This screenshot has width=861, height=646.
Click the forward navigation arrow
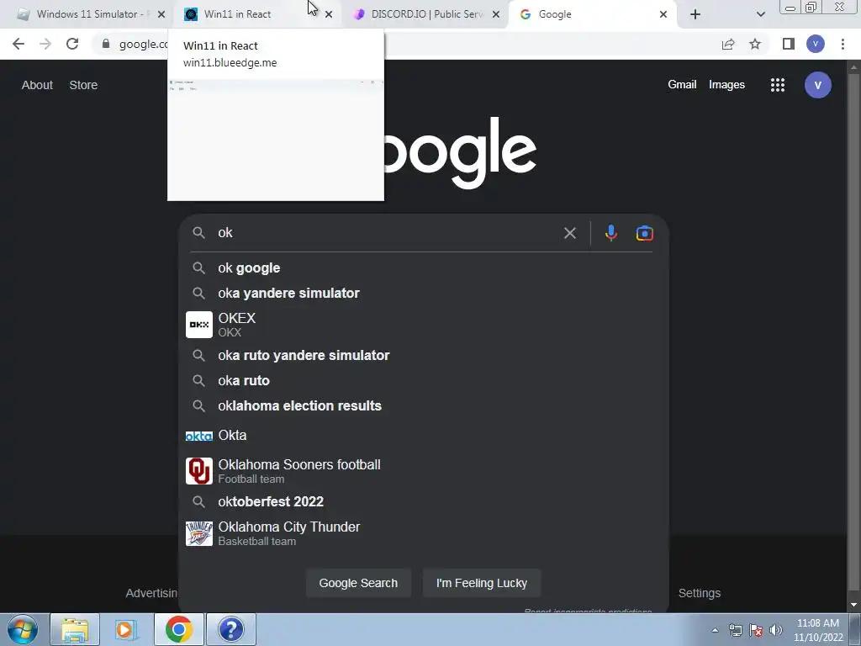click(x=45, y=44)
